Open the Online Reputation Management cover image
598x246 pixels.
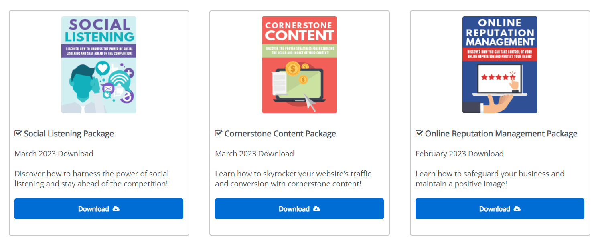click(x=500, y=65)
